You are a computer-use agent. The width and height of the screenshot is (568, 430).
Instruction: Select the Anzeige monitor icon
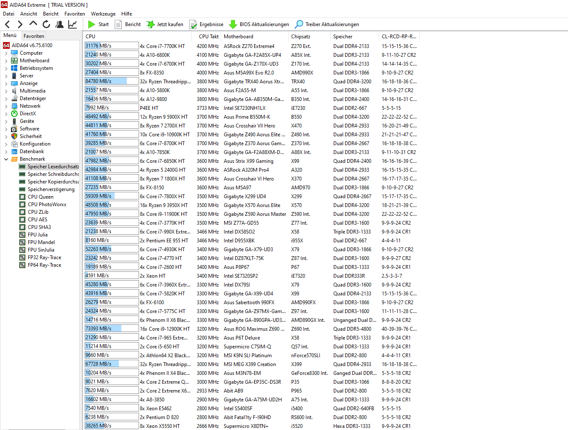click(x=14, y=83)
